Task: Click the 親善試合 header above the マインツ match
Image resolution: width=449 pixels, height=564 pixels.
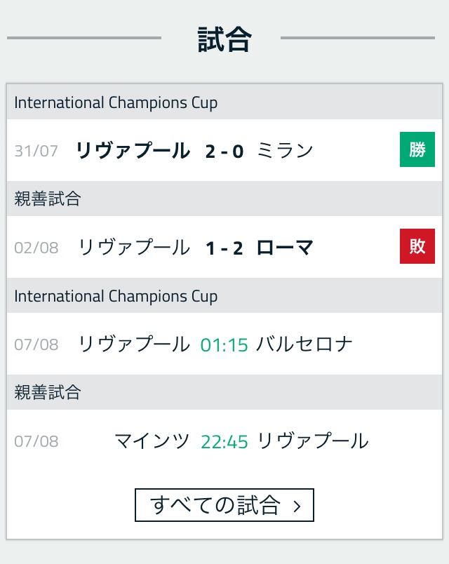Action: [48, 393]
